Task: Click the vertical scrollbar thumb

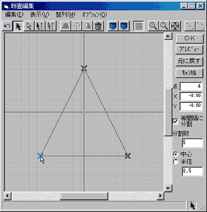Action: coord(168,113)
